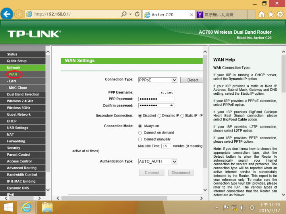Screen dimensions: 286x214
Task: Click the Max Idle Time field
Action: [x=166, y=146]
